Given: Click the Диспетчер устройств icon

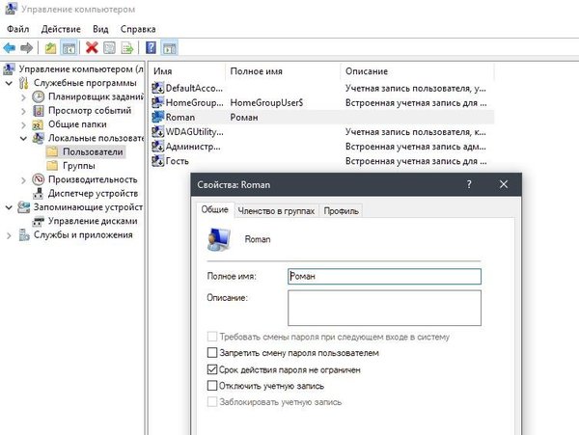Looking at the screenshot, I should pos(38,193).
